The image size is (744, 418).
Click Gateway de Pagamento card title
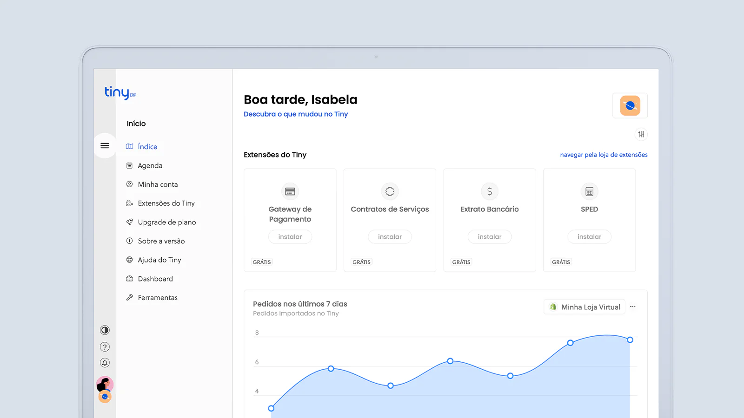tap(290, 214)
